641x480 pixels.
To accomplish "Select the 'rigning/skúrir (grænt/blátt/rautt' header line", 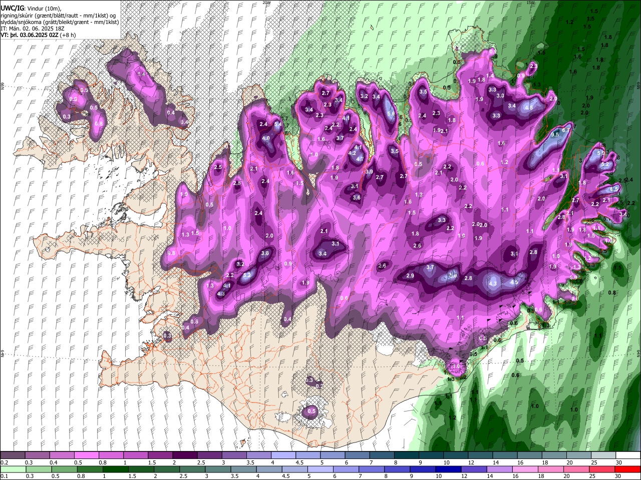I will [59, 15].
